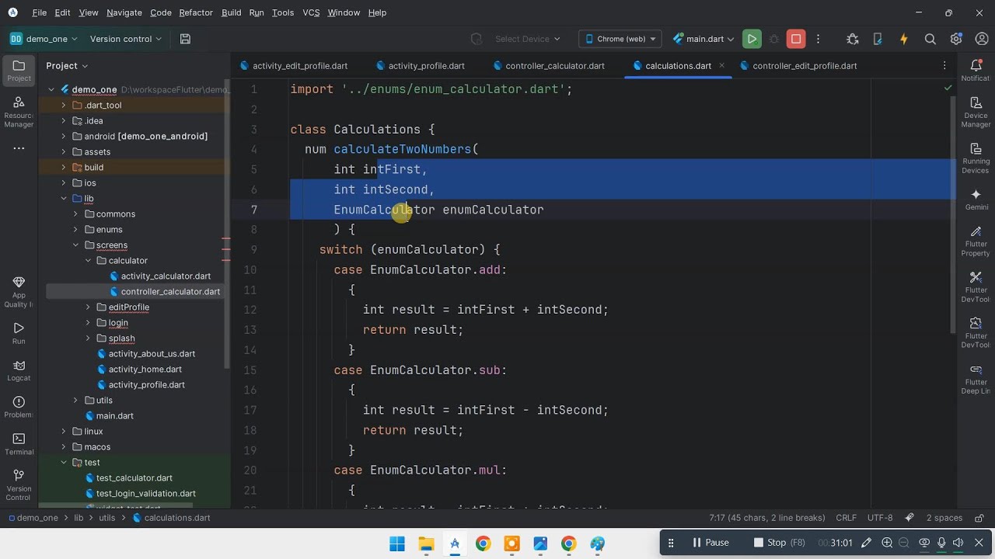Open Version control dropdown
Screen dimensions: 995x559
pos(125,39)
